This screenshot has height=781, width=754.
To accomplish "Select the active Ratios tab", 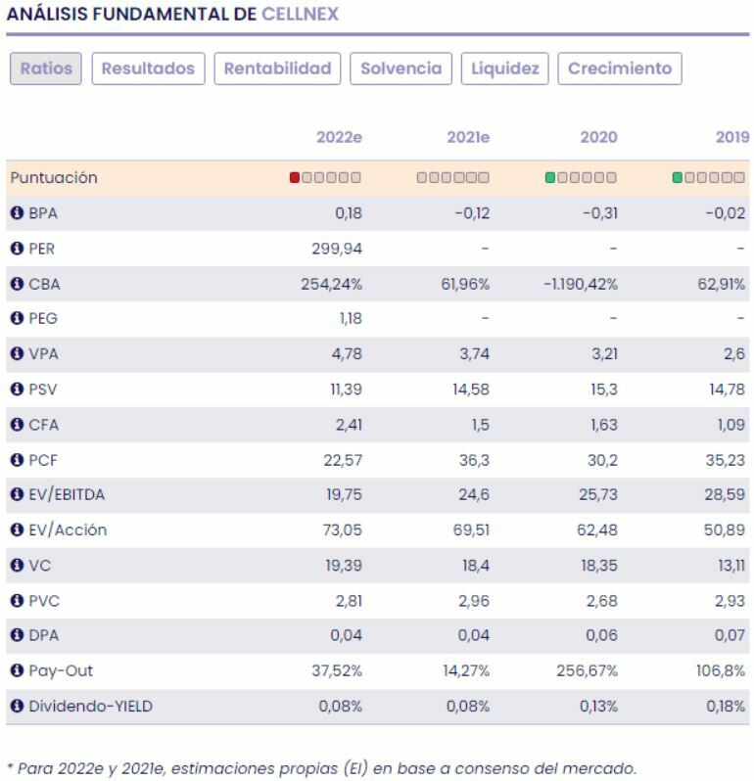I will click(x=46, y=69).
